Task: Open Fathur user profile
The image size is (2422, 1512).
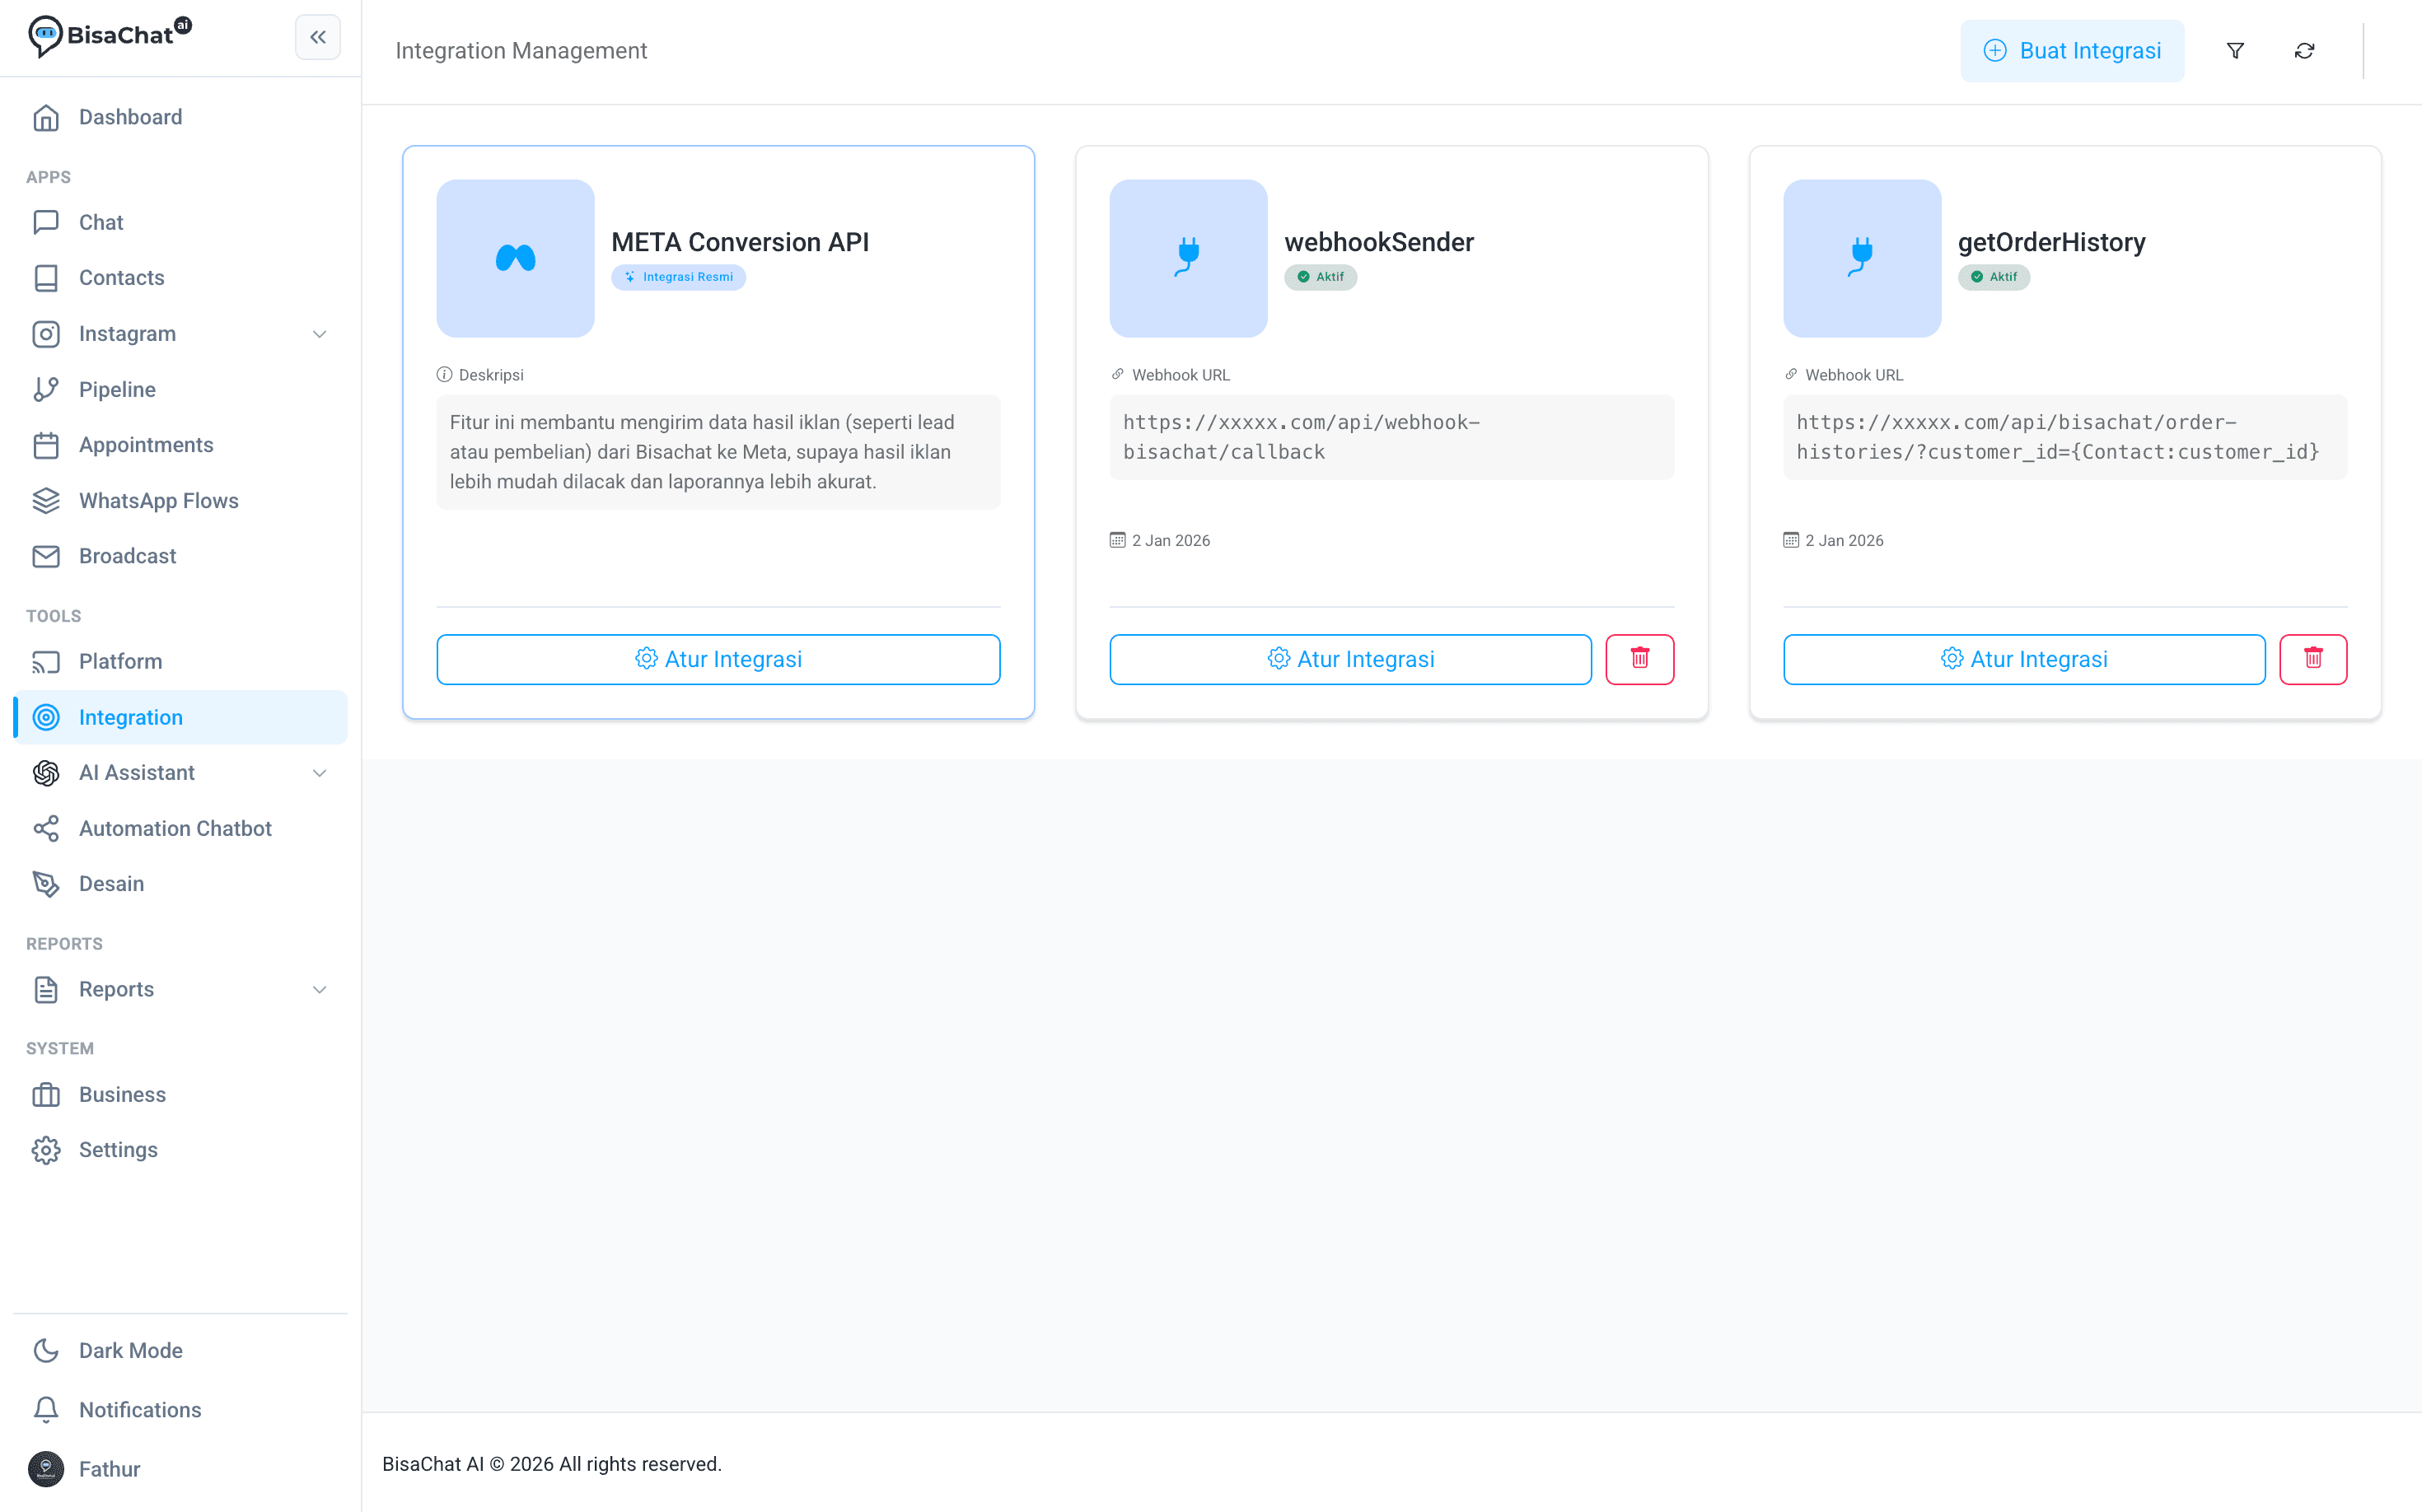Action: (180, 1469)
